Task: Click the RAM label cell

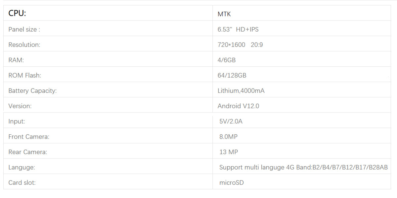Action: tap(16, 60)
